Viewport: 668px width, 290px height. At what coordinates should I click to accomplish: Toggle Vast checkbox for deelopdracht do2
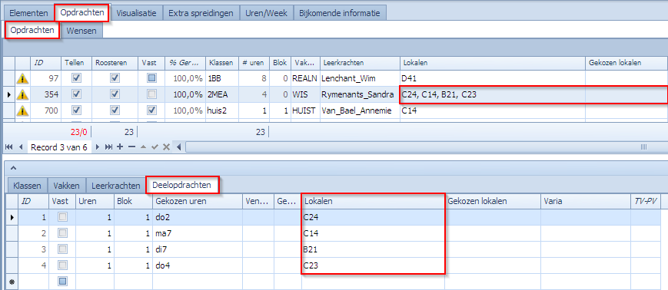coord(62,217)
